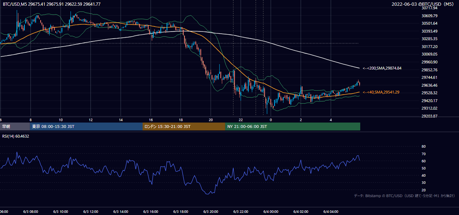Click price axis value 30717.94
Screen dimensions: 459x215
[429, 8]
